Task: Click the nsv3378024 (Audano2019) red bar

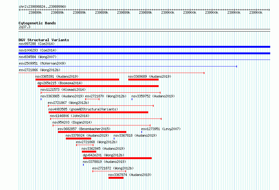Action: 78,139
